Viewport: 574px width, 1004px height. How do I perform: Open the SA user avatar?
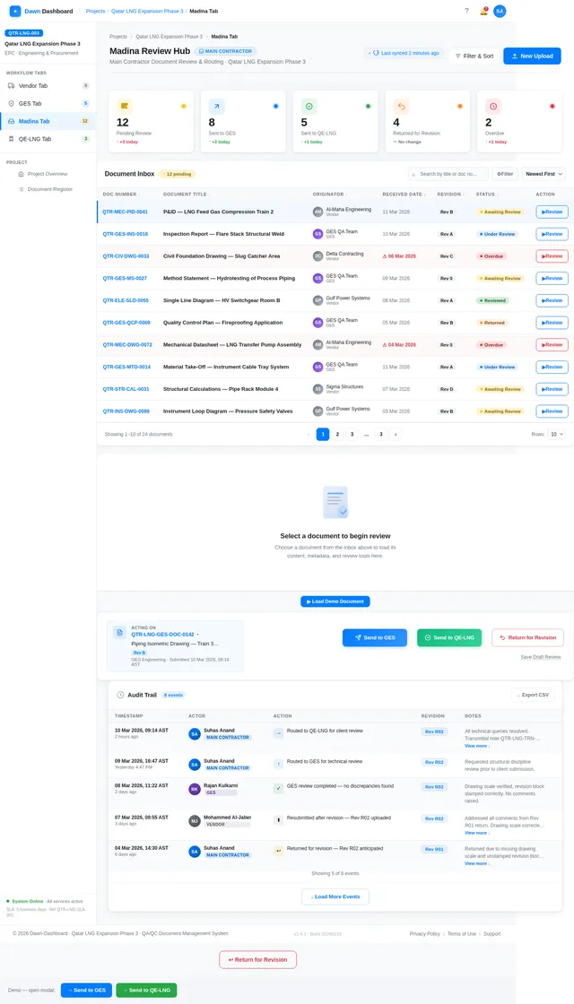coord(500,11)
